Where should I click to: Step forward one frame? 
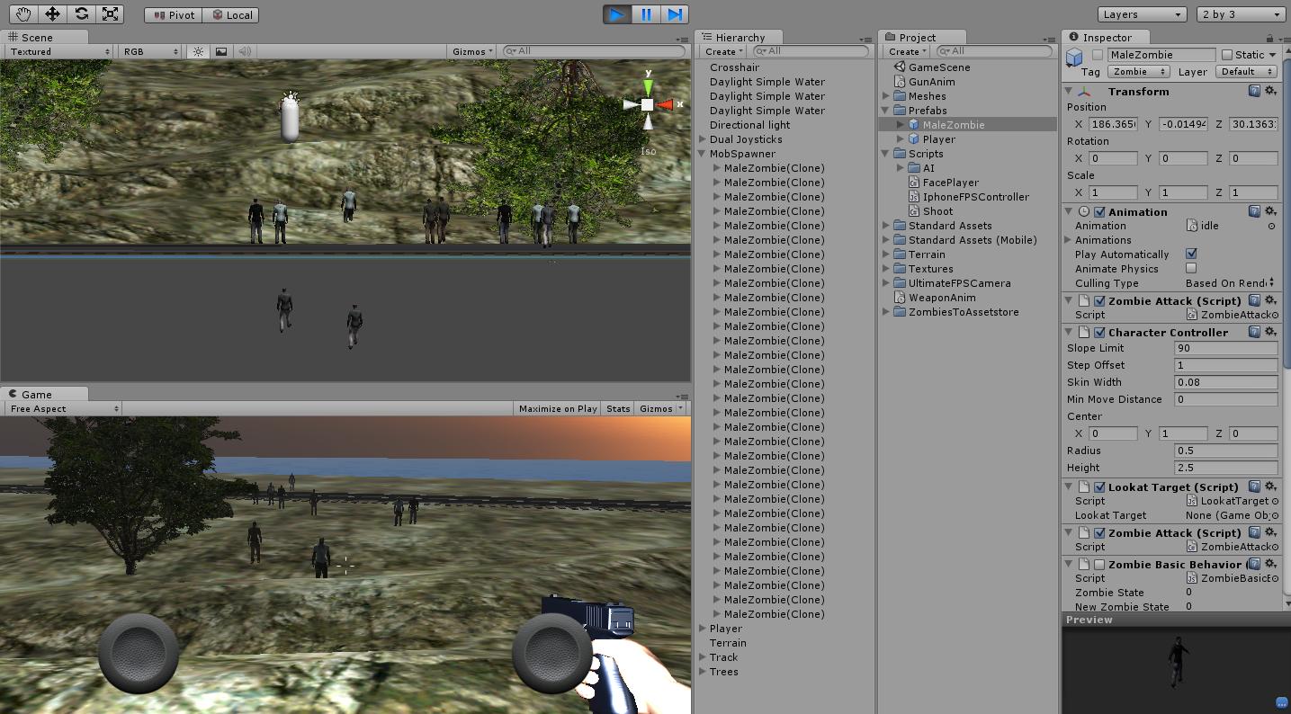point(675,13)
